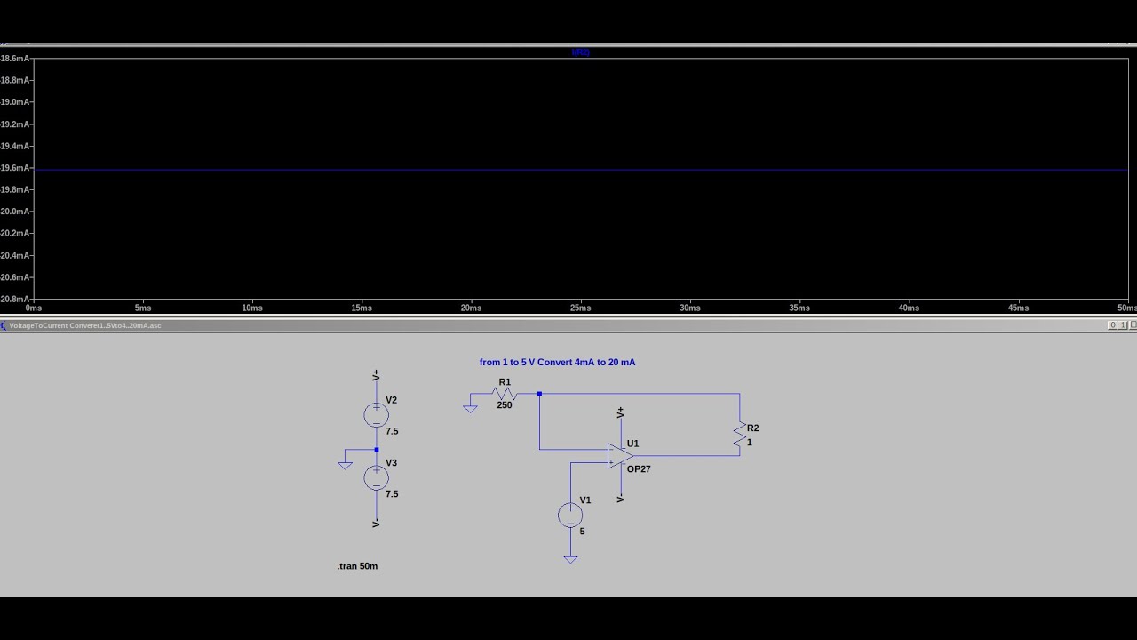
Task: Click the ground symbol below V1
Action: 570,559
